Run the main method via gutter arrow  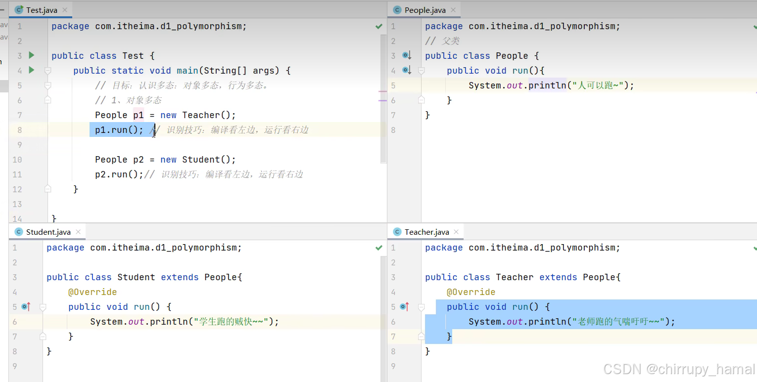(32, 70)
